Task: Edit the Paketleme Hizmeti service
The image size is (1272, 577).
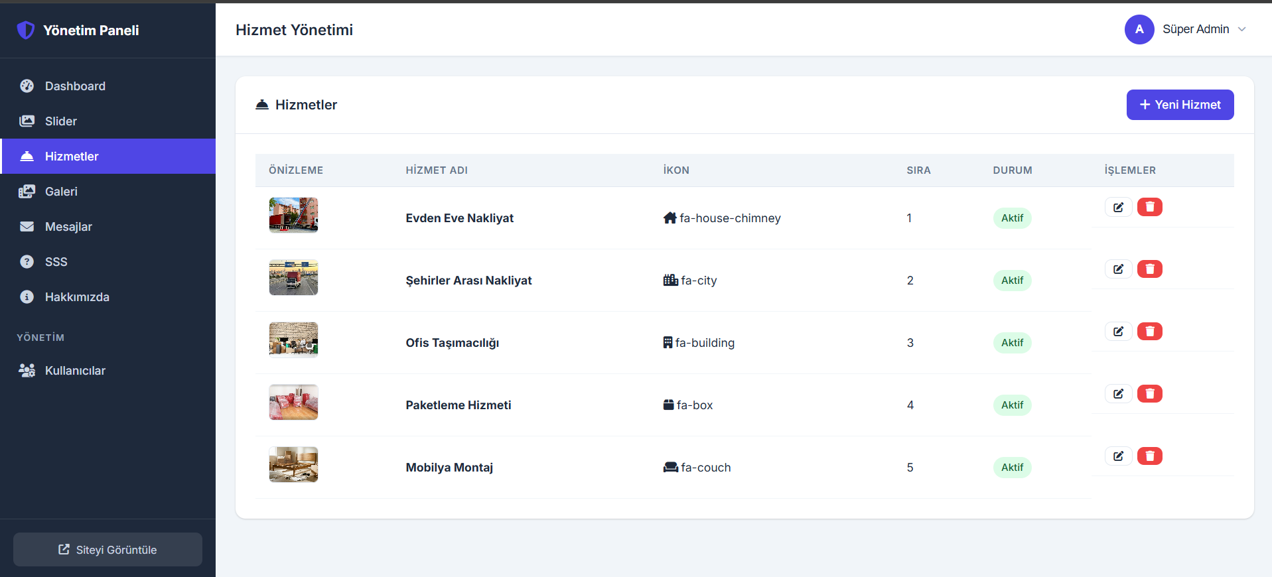Action: pos(1118,393)
